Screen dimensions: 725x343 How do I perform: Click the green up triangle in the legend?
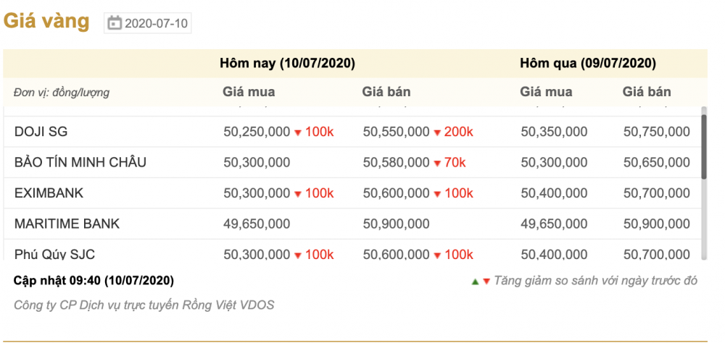pos(475,281)
